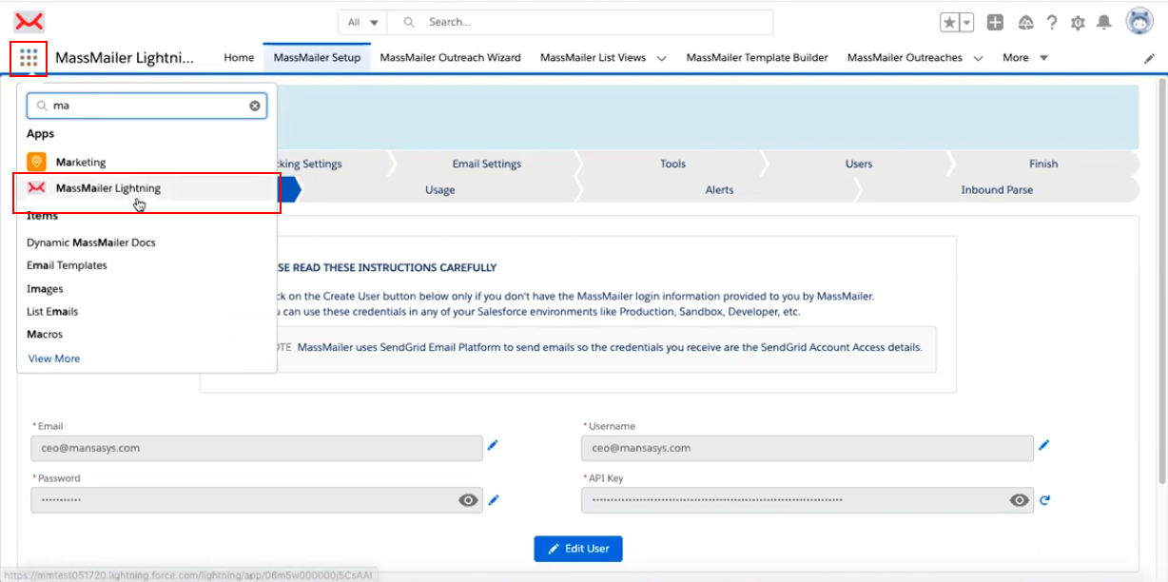1168x582 pixels.
Task: Open the Email Templates item
Action: click(67, 265)
